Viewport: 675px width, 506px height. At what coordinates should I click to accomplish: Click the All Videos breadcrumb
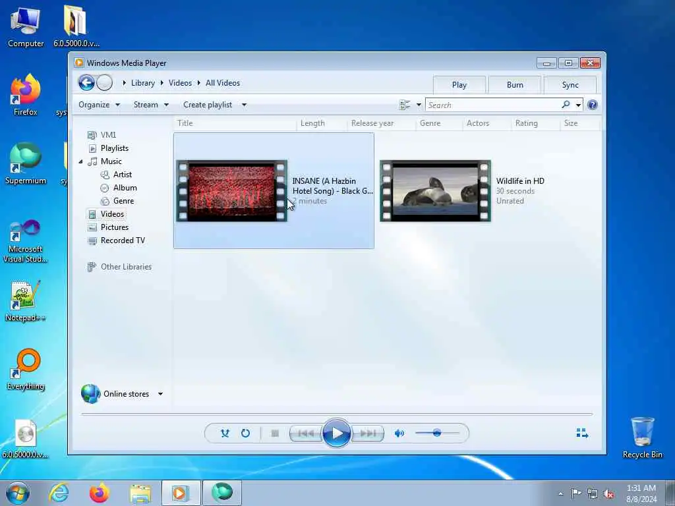tap(223, 82)
